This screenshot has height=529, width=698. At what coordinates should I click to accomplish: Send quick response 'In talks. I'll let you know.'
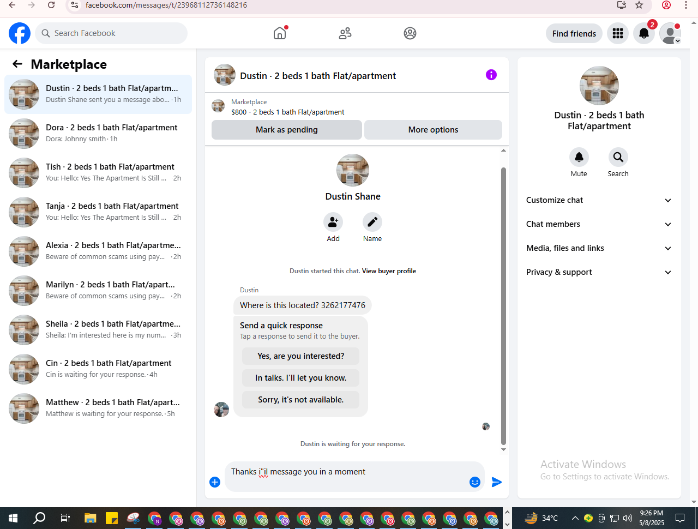click(x=300, y=378)
